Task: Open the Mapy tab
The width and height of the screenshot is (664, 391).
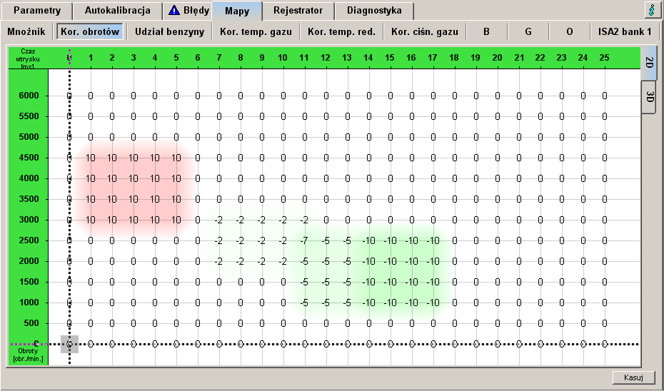Action: [237, 11]
